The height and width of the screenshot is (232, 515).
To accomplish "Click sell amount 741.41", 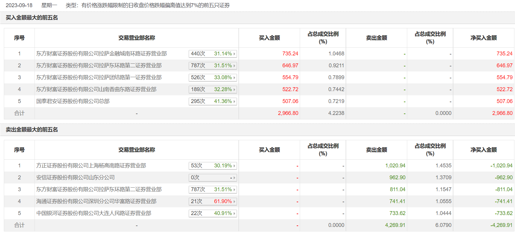I will click(397, 201).
